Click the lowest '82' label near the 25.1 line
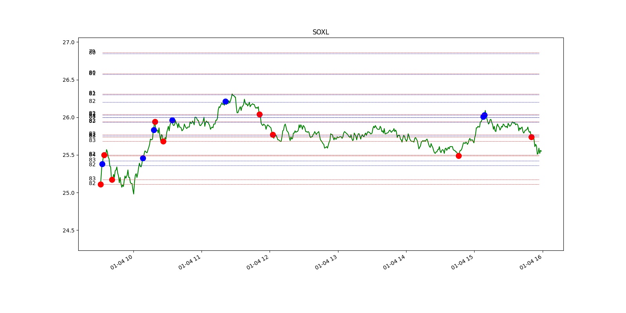The width and height of the screenshot is (626, 313). 92,183
